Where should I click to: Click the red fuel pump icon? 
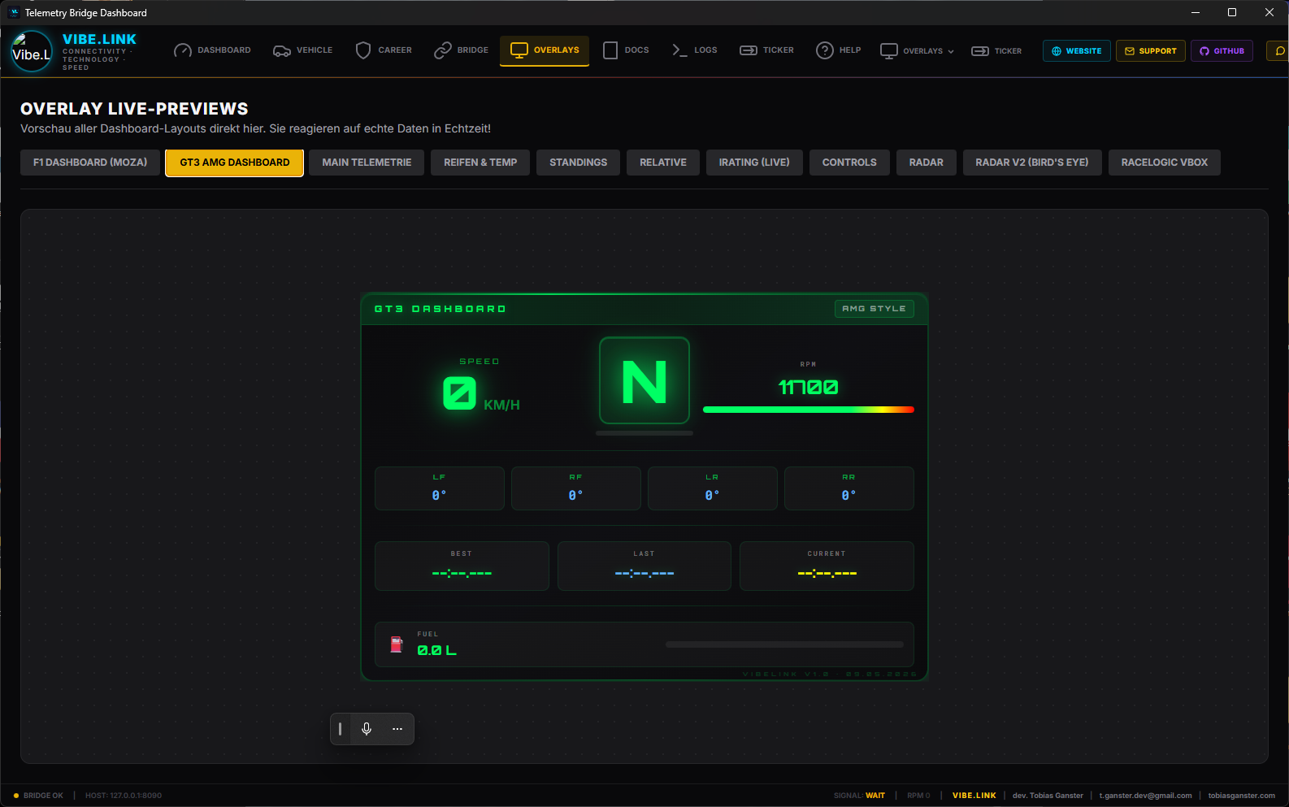point(397,644)
